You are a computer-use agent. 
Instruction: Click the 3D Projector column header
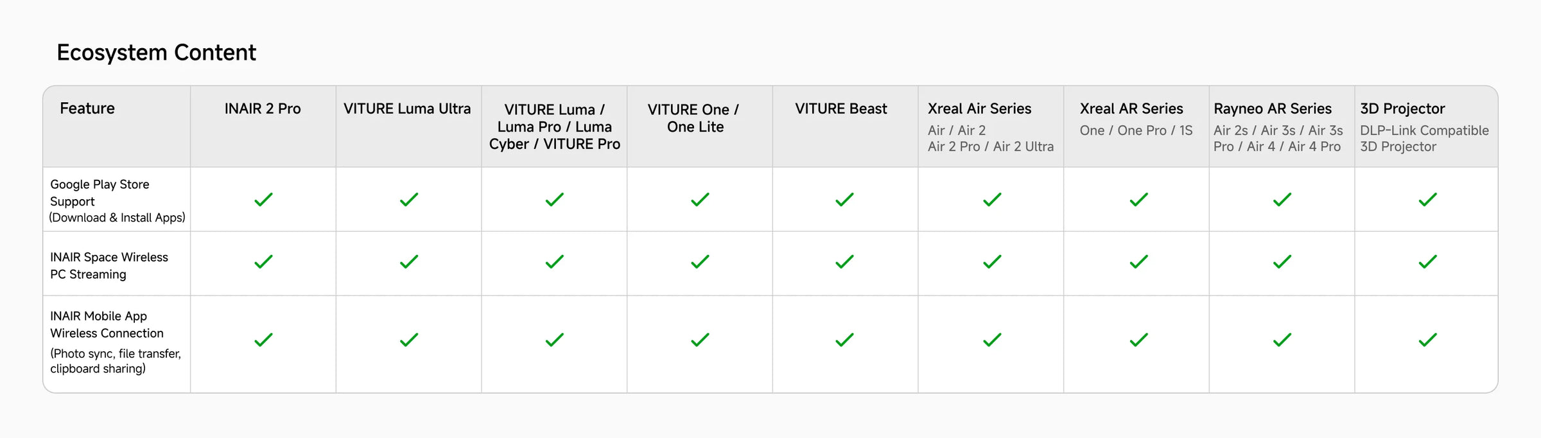(x=1402, y=109)
